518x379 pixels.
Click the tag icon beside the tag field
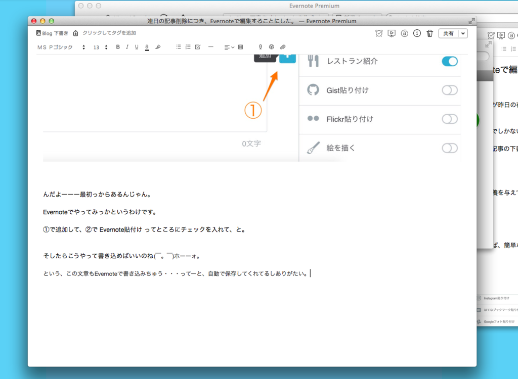pyautogui.click(x=76, y=33)
